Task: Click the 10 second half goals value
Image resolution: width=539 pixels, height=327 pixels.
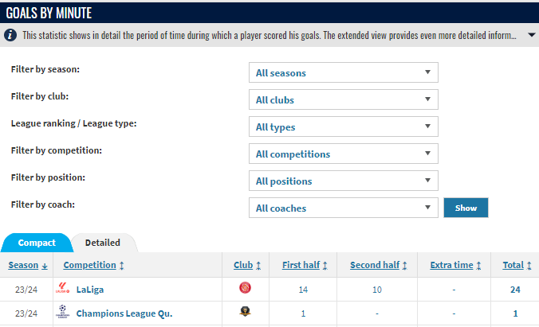Action: tap(376, 290)
